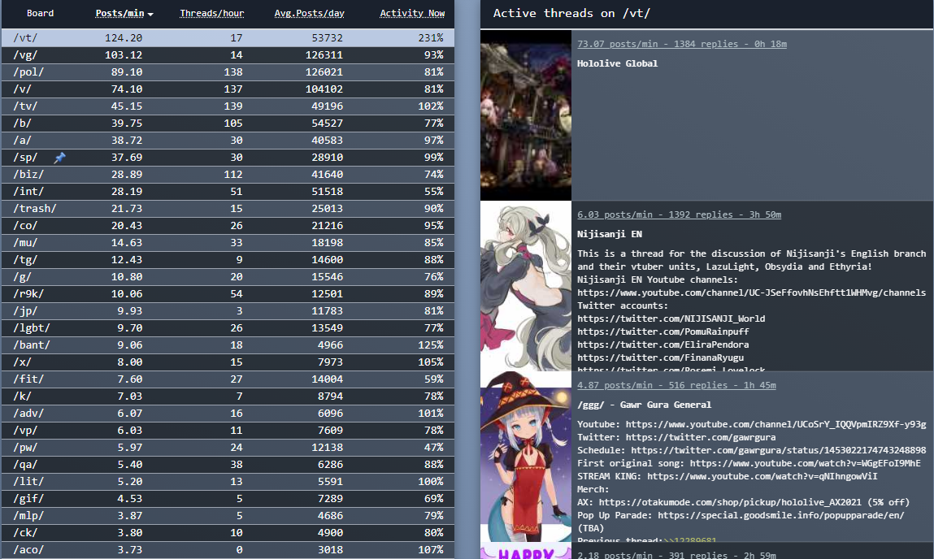Select the /gif/ board row
This screenshot has width=934, height=559.
coord(228,499)
